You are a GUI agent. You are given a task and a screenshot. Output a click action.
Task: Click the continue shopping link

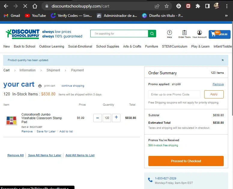pos(73,86)
